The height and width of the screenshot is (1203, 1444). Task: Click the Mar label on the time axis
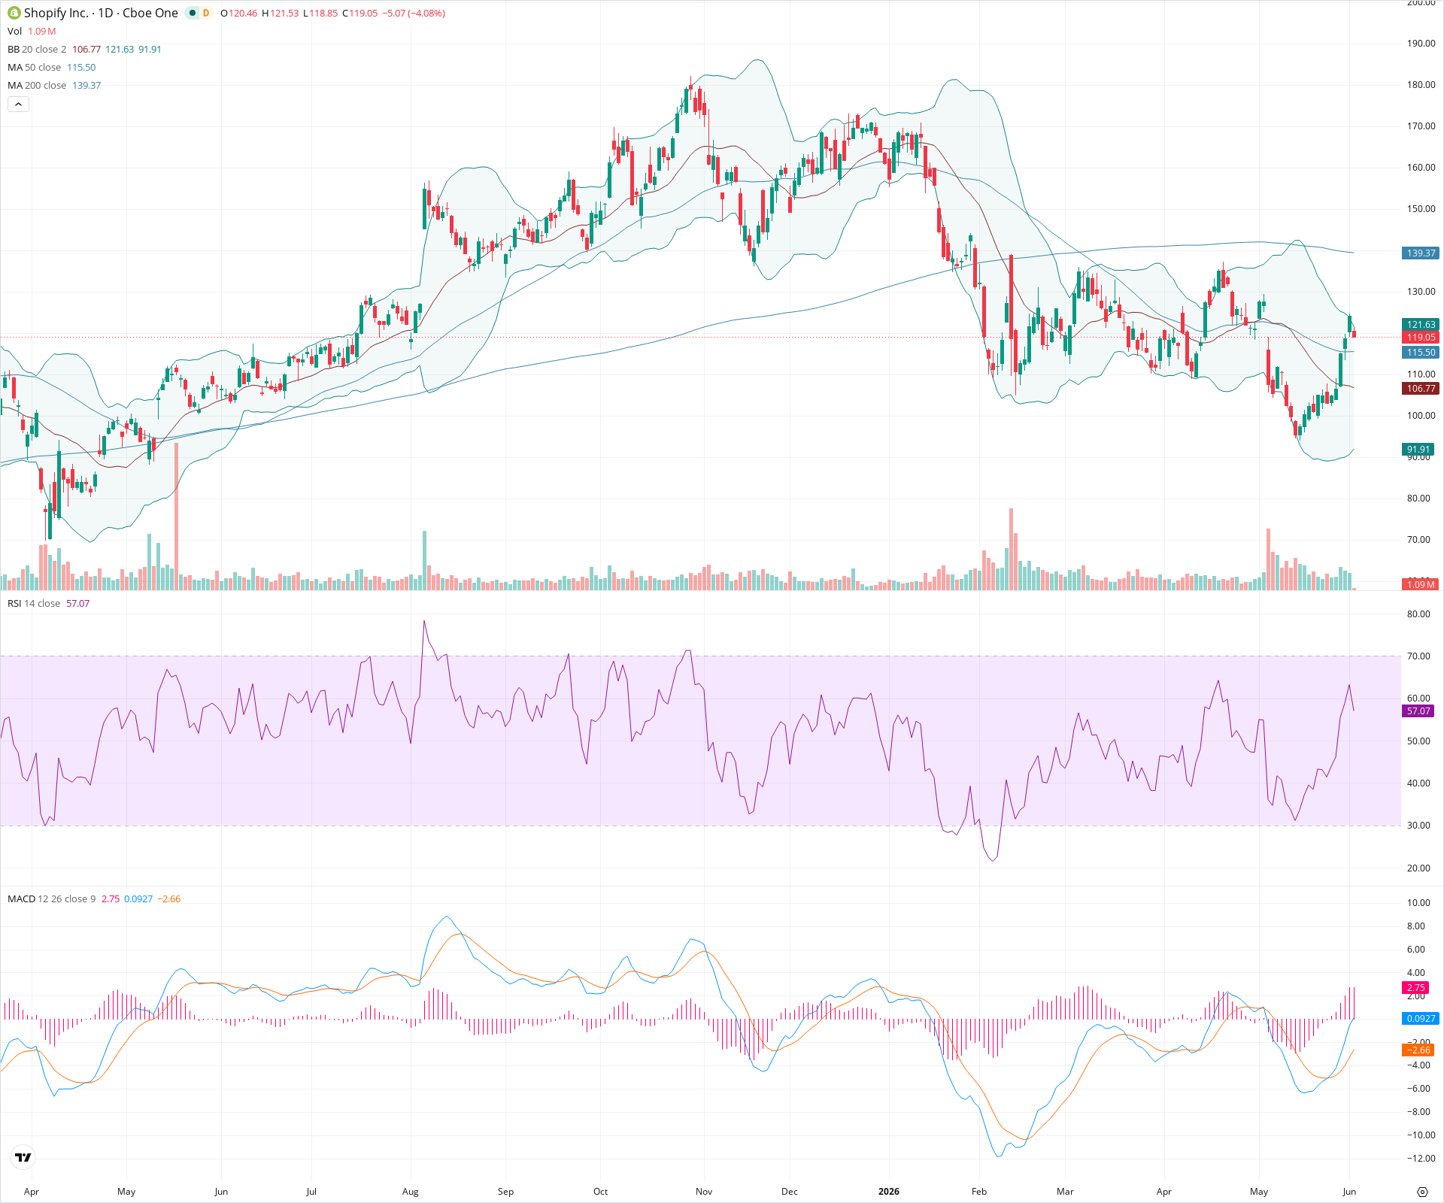coord(1065,1192)
